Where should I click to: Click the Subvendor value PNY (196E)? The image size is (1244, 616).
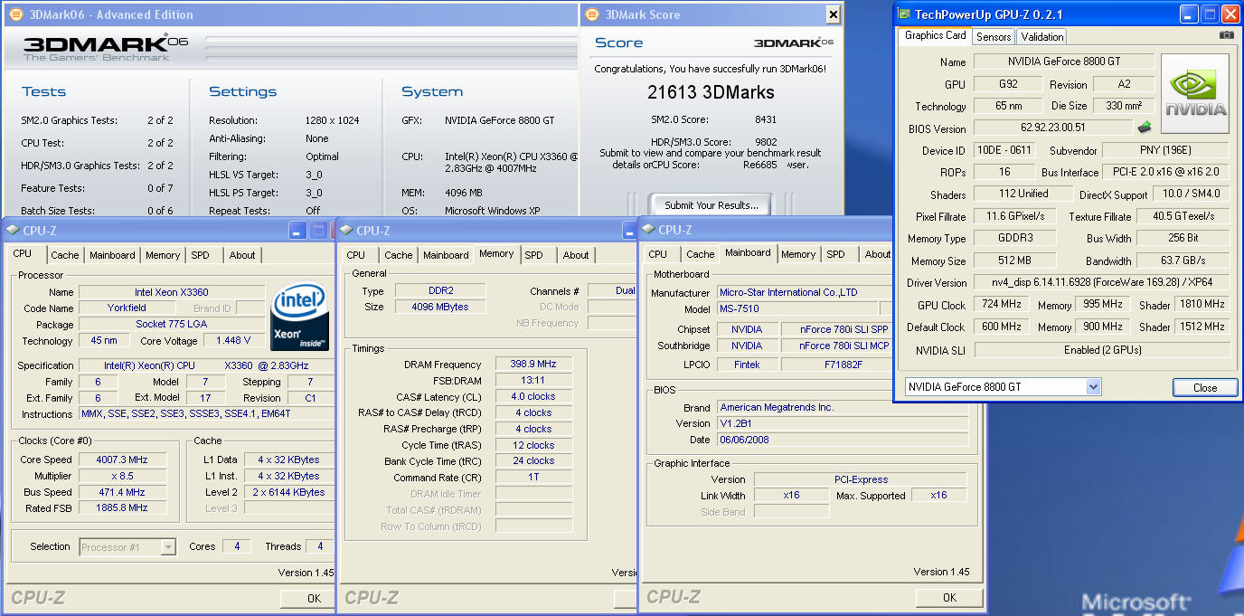[1165, 150]
